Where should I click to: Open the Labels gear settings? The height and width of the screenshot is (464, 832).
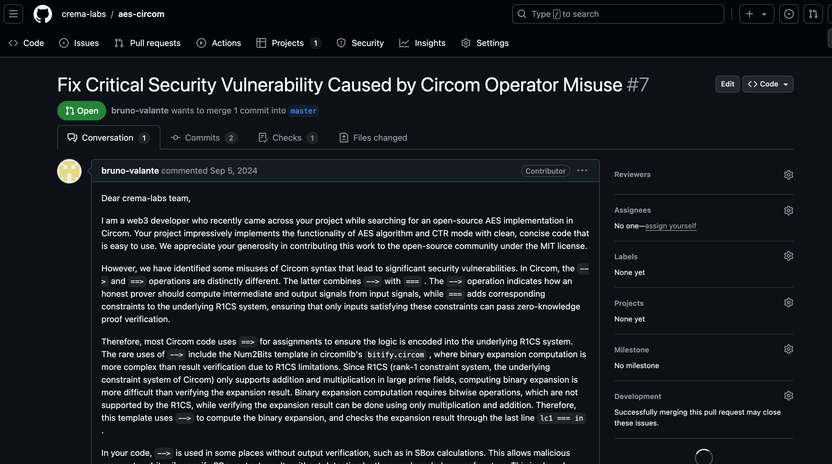click(788, 256)
